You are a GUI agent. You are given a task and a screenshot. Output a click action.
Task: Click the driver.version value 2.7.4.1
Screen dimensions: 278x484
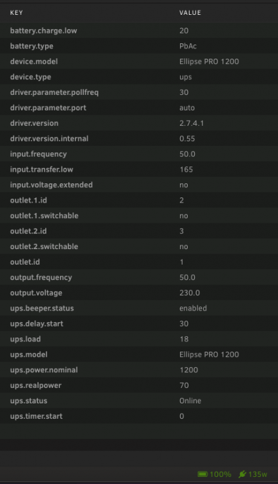192,123
